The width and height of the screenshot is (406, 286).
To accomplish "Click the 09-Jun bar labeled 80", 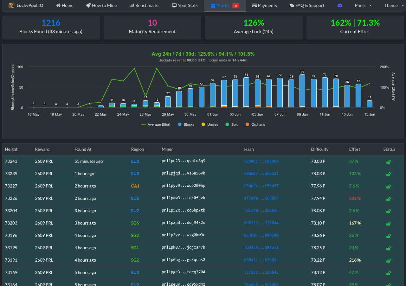I will click(x=302, y=91).
